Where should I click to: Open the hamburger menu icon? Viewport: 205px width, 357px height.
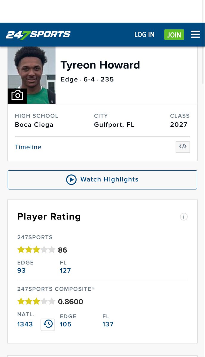coord(195,35)
